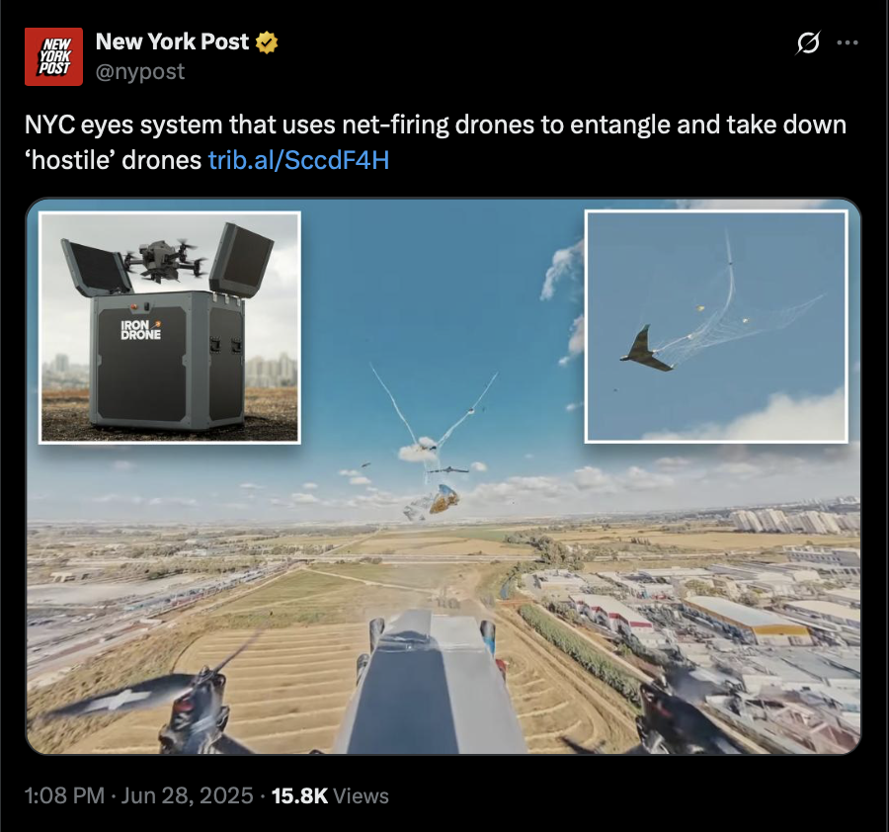The height and width of the screenshot is (832, 889).
Task: Click the tweet text about net-firing drones
Action: pos(435,142)
